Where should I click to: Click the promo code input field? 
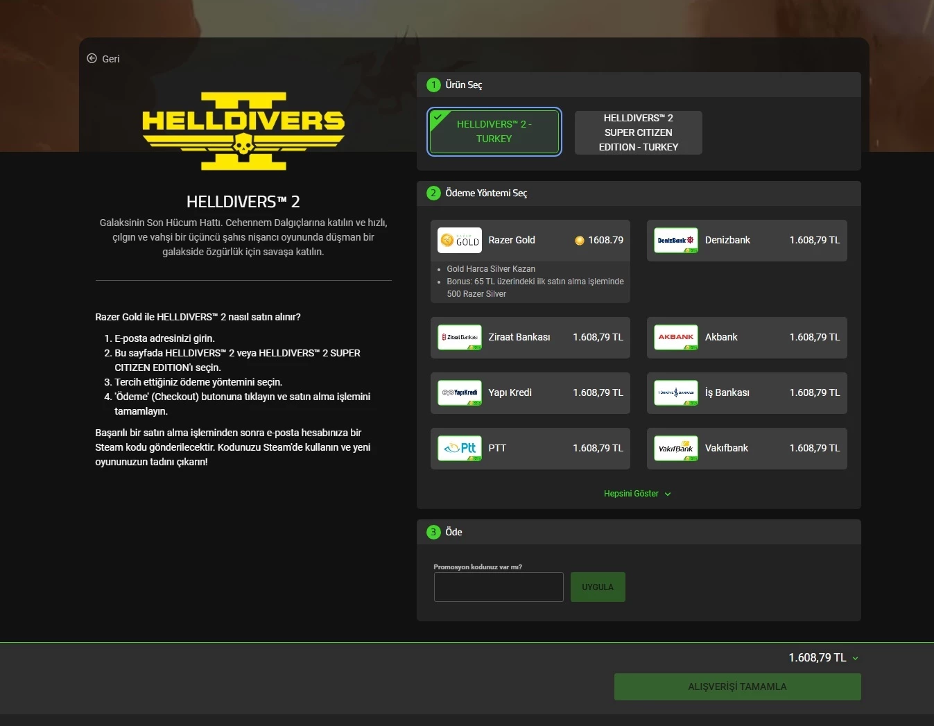click(x=499, y=587)
